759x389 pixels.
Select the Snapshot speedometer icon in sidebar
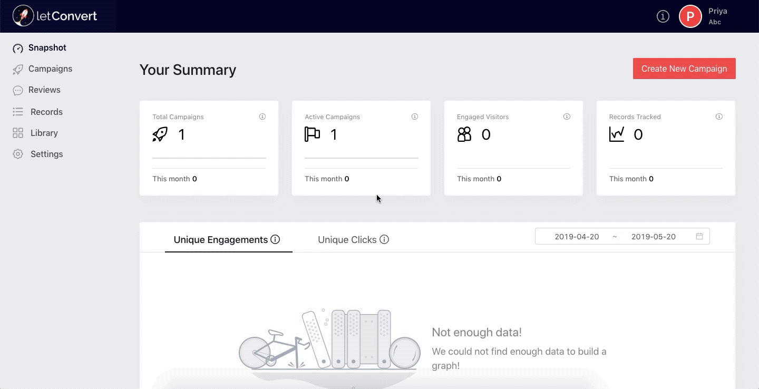[x=18, y=47]
